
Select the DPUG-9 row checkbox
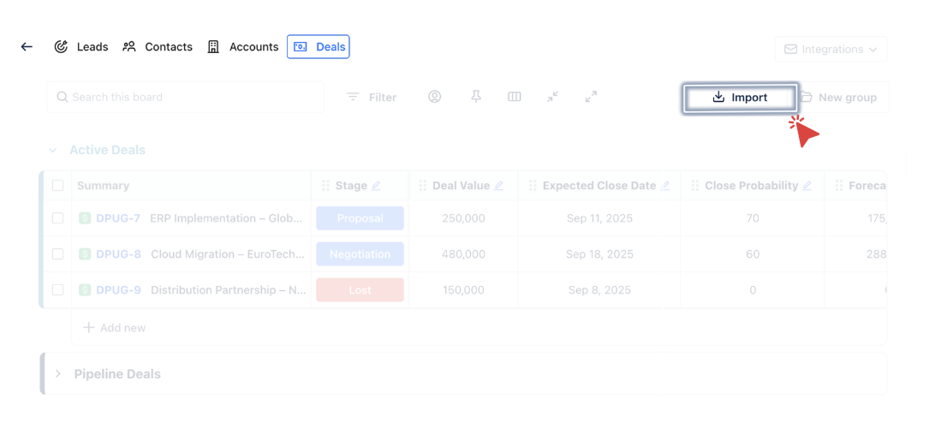click(x=57, y=290)
